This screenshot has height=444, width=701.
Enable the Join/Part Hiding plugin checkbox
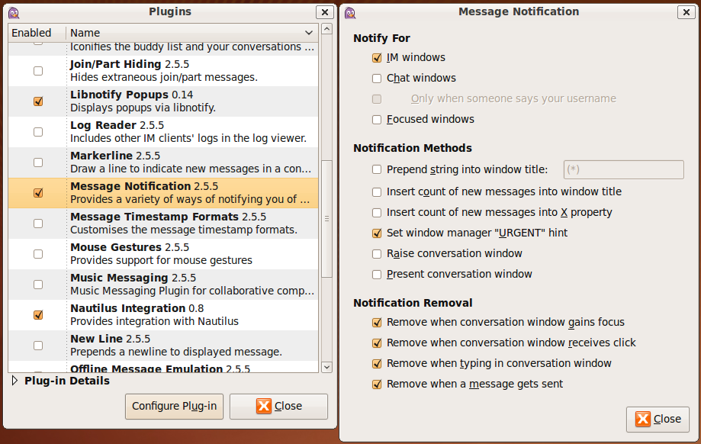[x=38, y=71]
